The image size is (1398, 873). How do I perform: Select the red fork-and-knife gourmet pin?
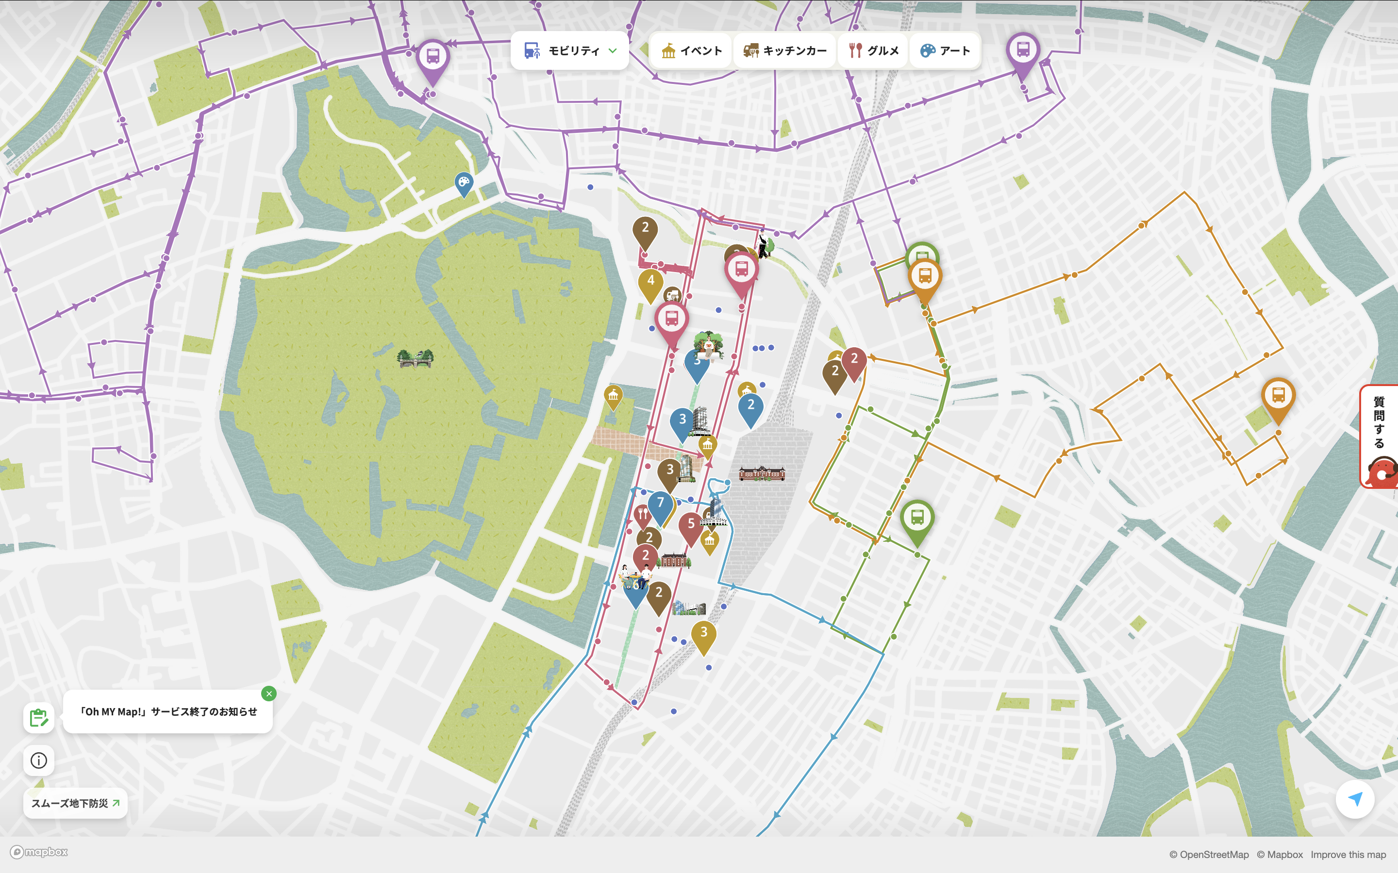point(642,517)
